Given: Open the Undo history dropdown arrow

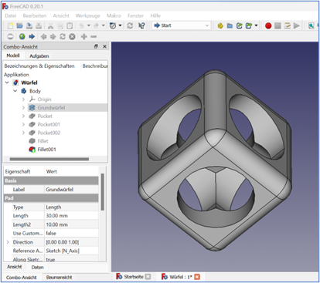Looking at the screenshot, I should click(x=89, y=25).
